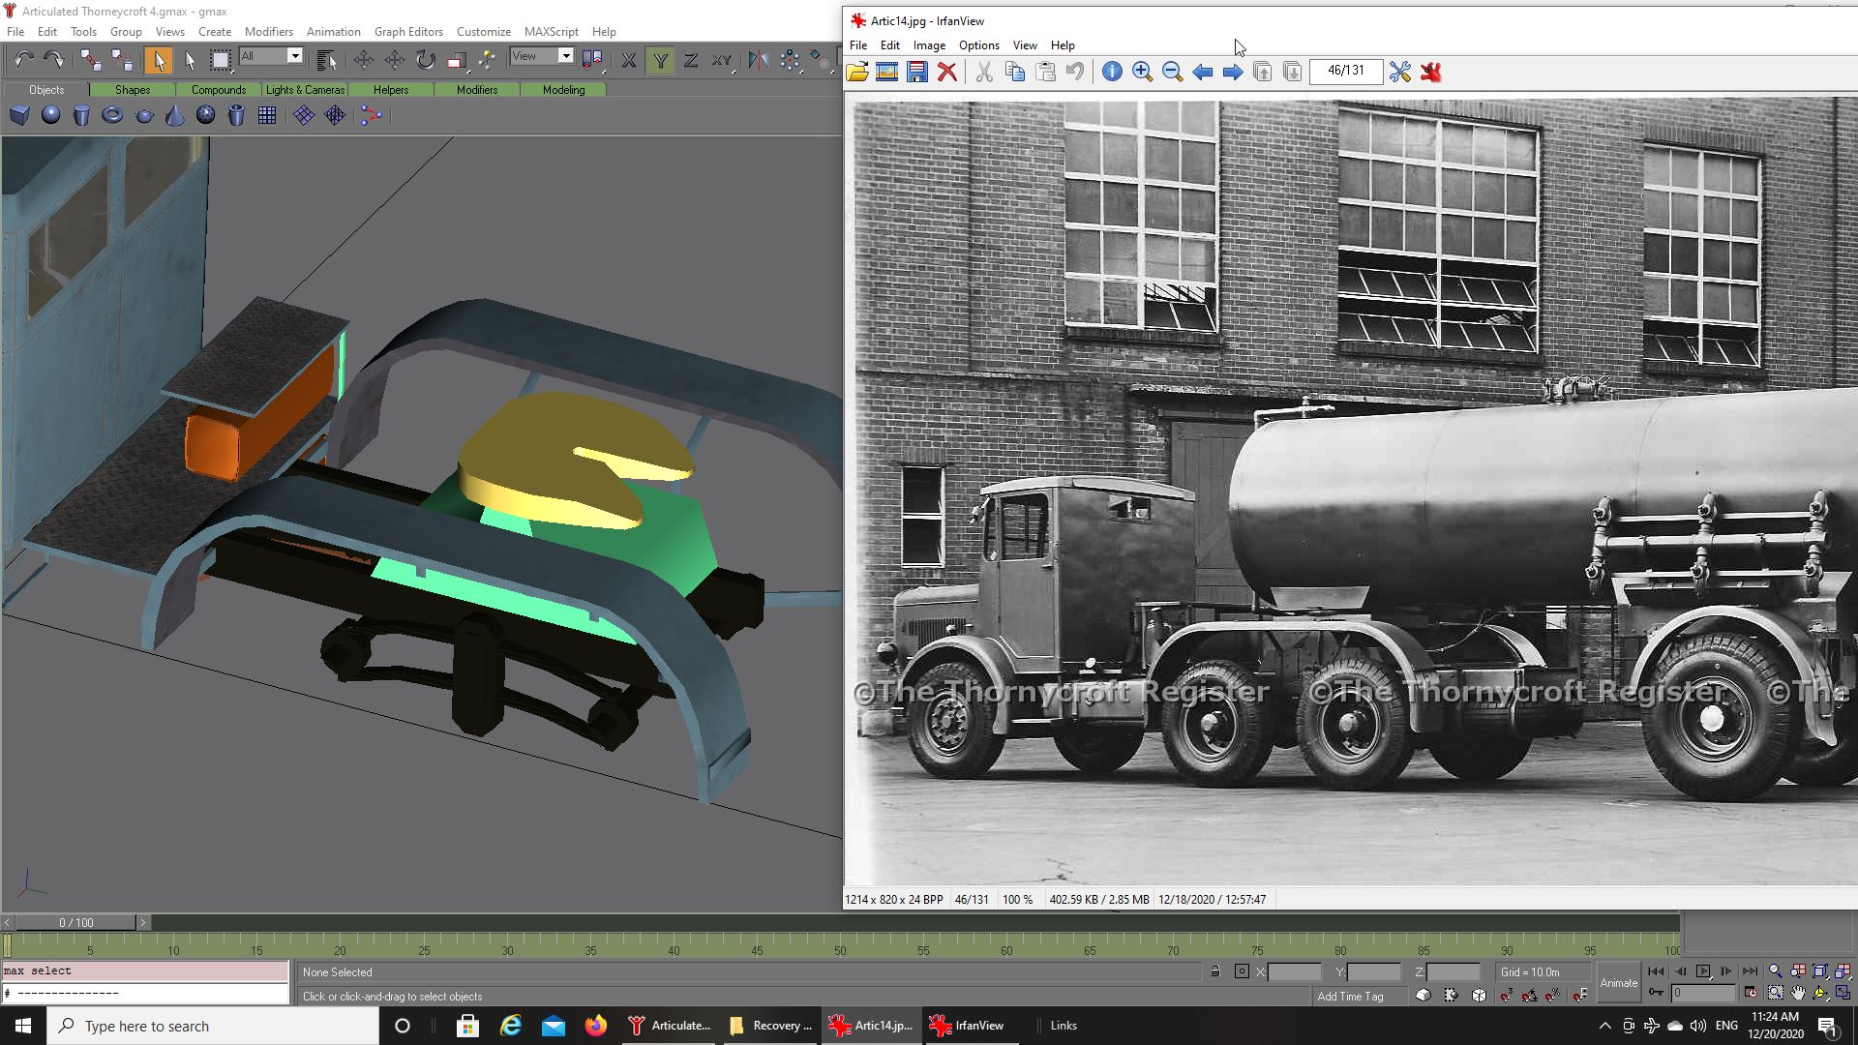Click IrfanView image index field 46/131
The width and height of the screenshot is (1858, 1045).
coord(1345,72)
